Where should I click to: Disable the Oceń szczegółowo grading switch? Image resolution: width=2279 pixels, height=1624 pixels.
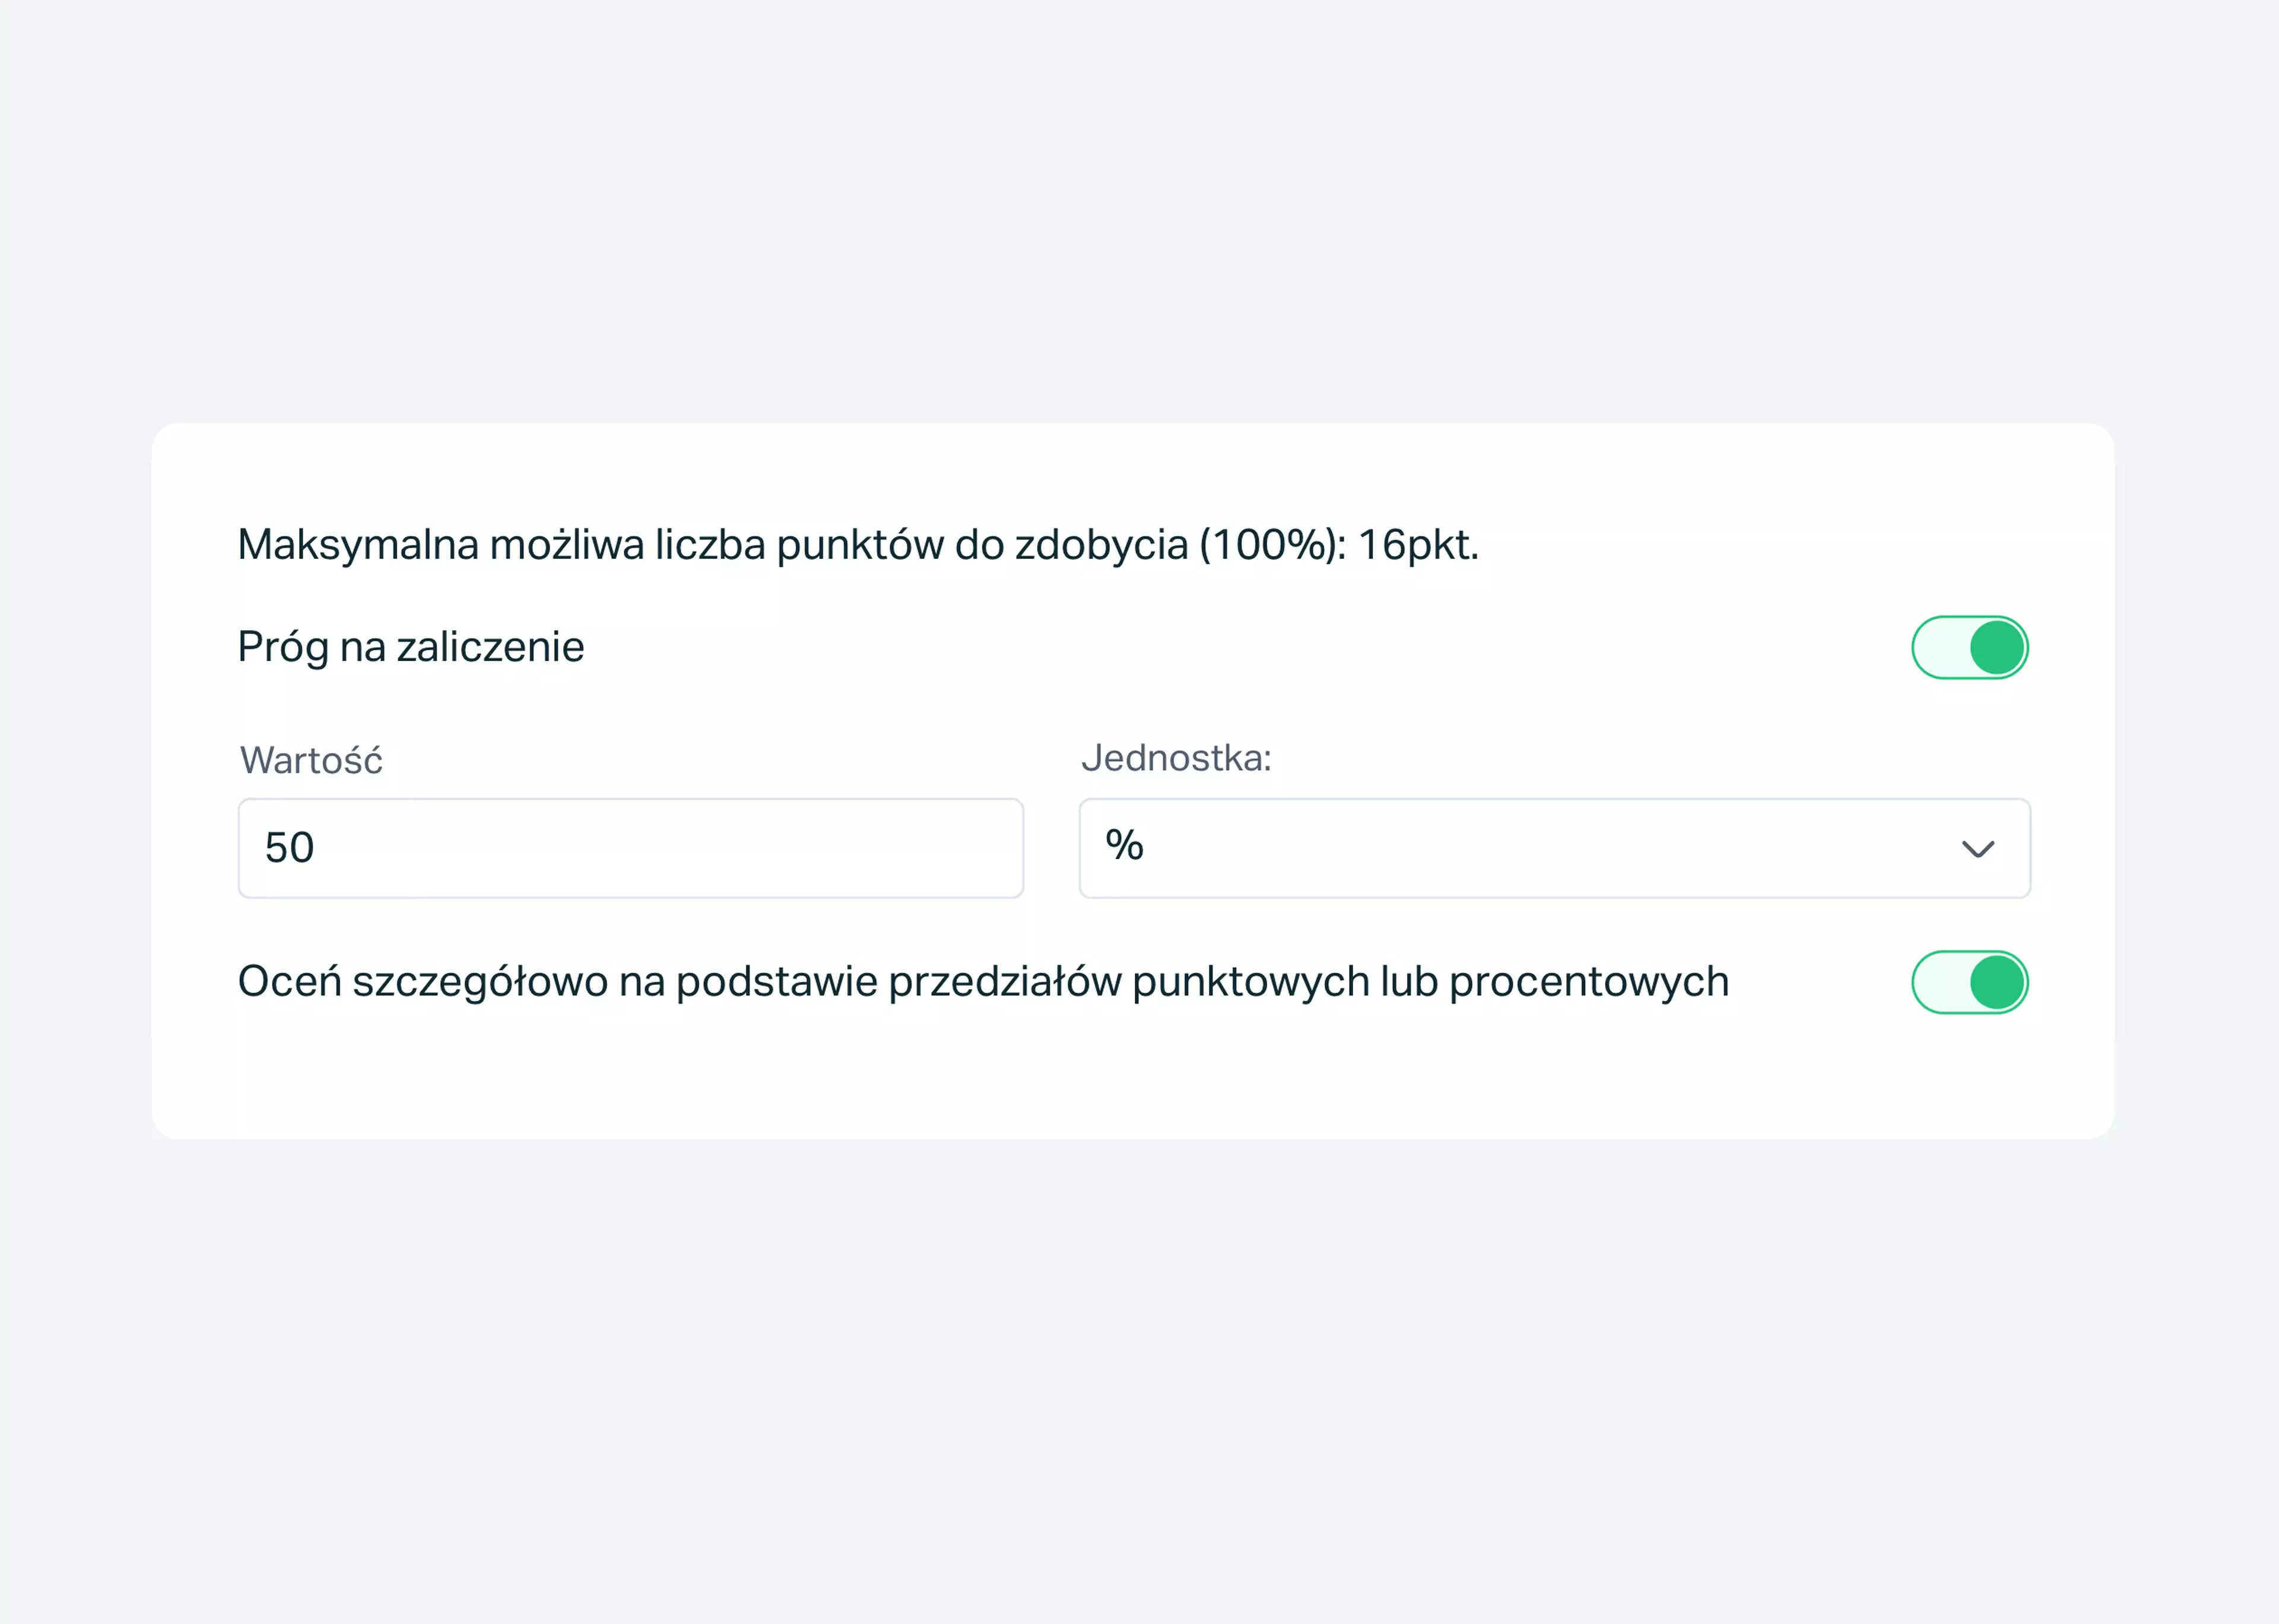coord(1969,982)
